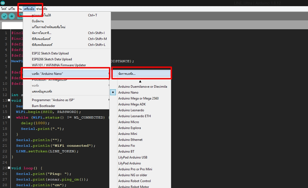The width and height of the screenshot is (308, 188).
Task: Select ESP8266 Sketch Data Upload
Action: (x=66, y=59)
